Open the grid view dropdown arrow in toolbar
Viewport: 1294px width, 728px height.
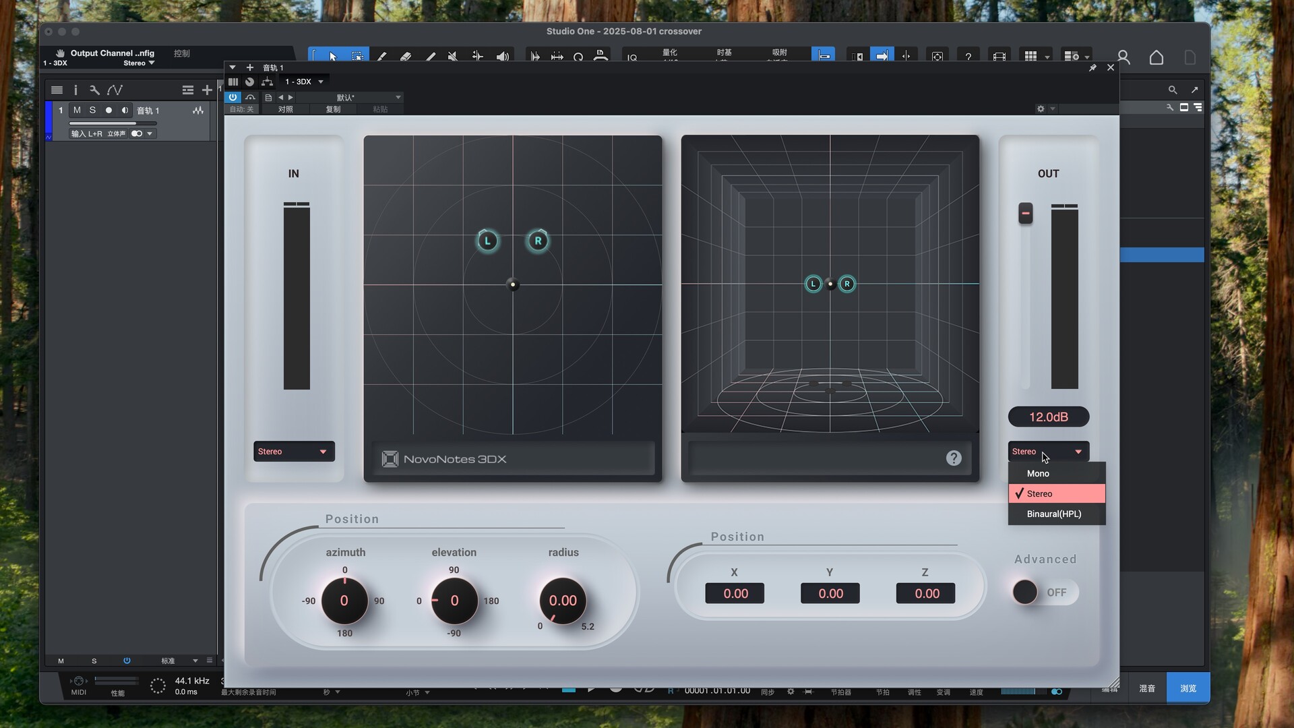(1047, 57)
